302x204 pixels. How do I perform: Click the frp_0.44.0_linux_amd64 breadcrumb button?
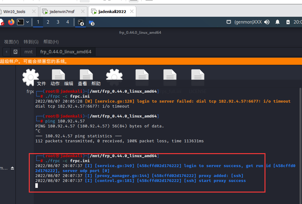(x=66, y=52)
